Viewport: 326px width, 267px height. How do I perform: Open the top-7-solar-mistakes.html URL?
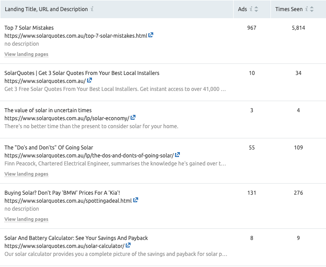click(x=76, y=36)
